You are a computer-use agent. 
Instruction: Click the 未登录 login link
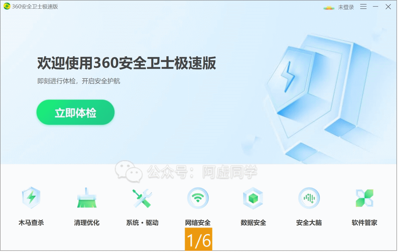[x=346, y=7]
